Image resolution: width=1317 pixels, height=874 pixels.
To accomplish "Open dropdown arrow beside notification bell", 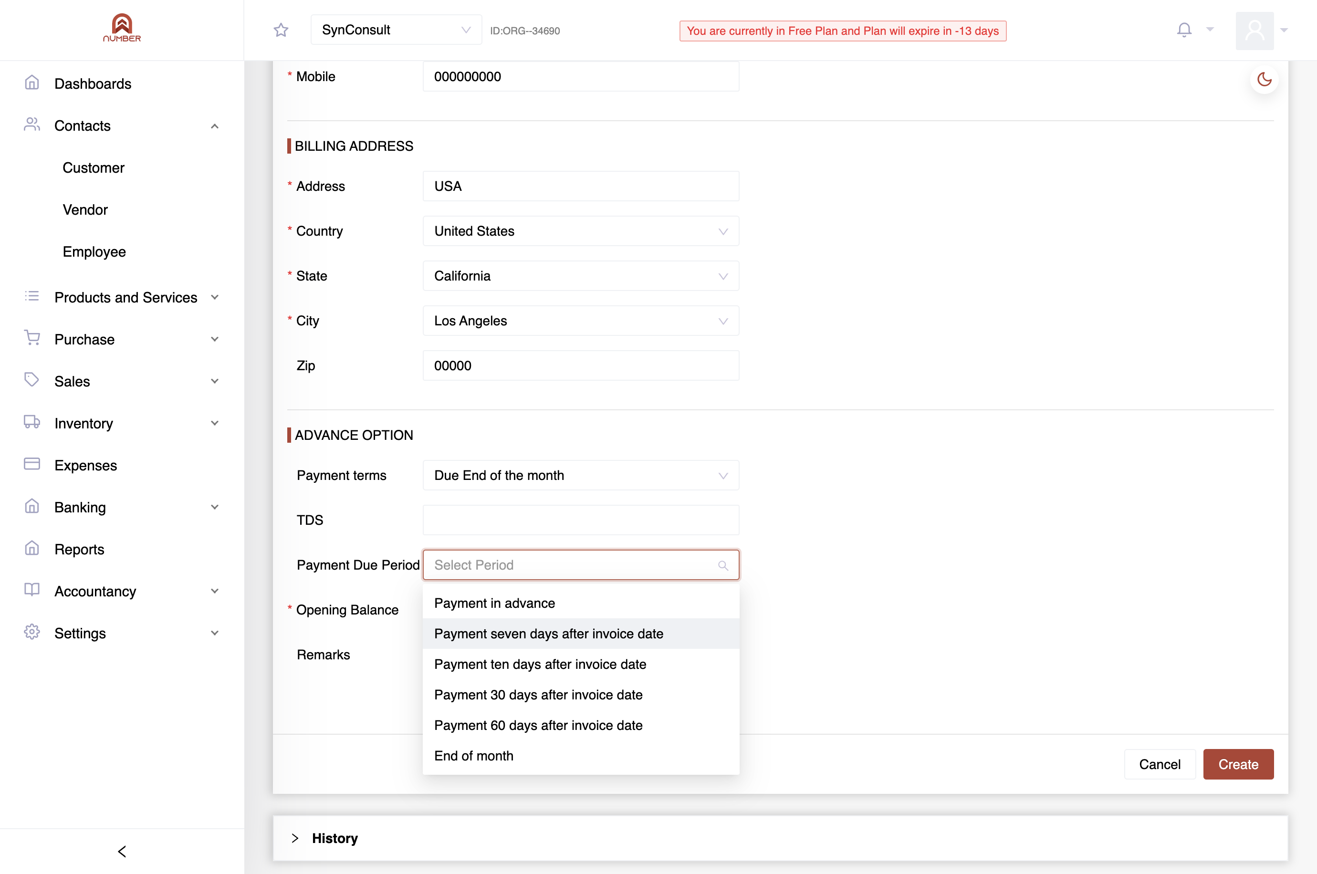I will coord(1210,29).
